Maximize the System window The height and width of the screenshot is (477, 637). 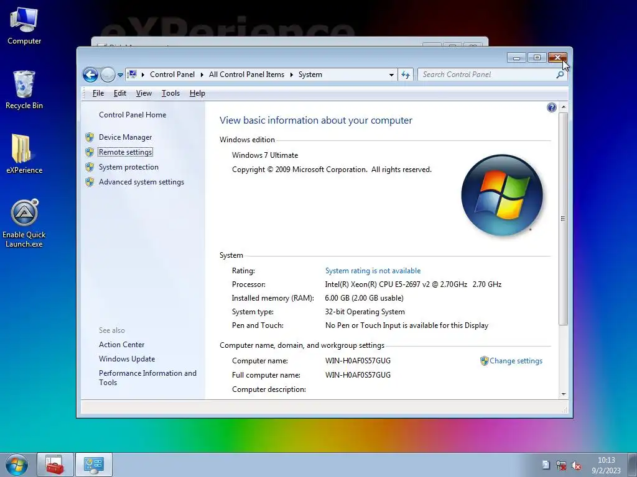coord(537,58)
